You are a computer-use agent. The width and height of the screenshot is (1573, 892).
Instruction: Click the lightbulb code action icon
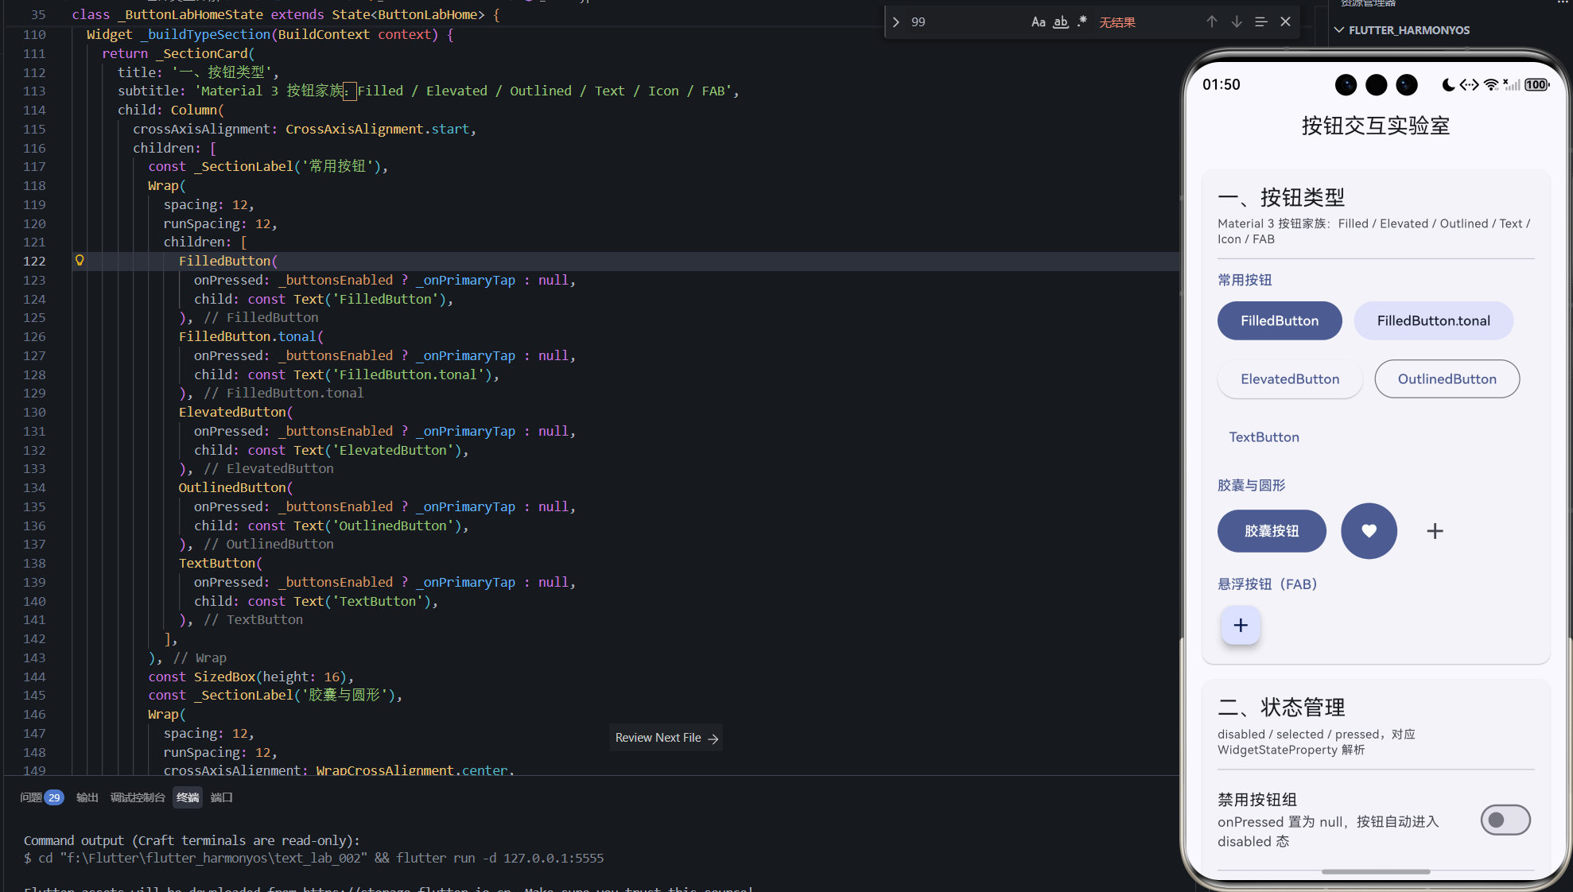pyautogui.click(x=80, y=260)
